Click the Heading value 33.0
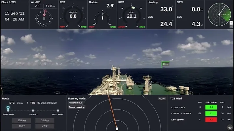The width and height of the screenshot is (234, 131). click(x=166, y=9)
